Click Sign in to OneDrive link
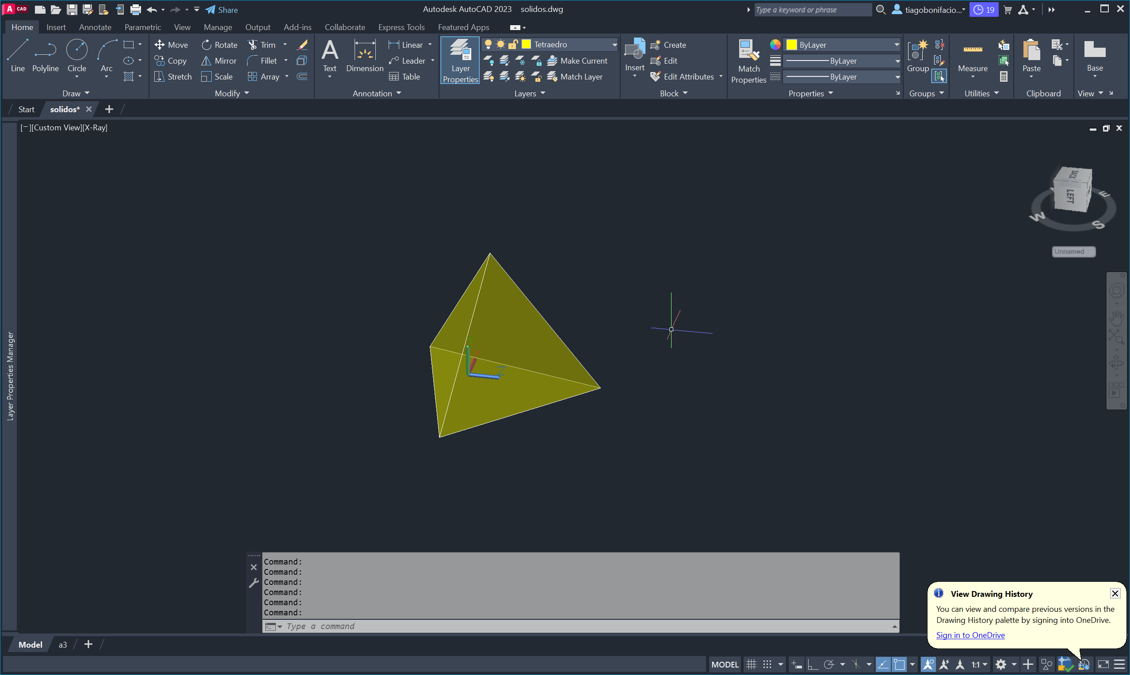This screenshot has width=1130, height=675. pyautogui.click(x=970, y=635)
